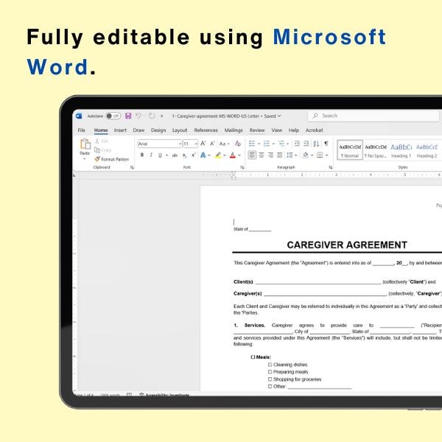Image resolution: width=442 pixels, height=442 pixels.
Task: Center align text
Action: [x=262, y=155]
